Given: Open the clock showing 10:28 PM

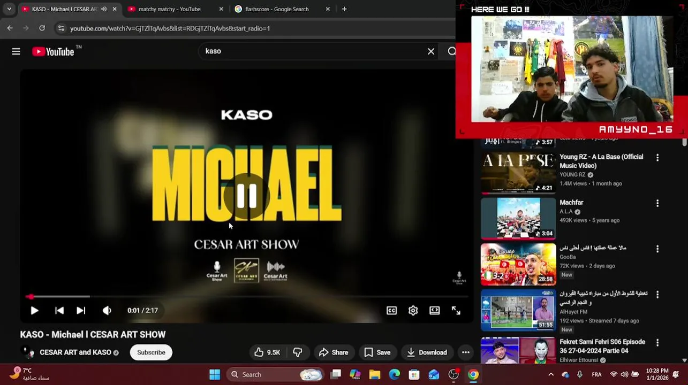Looking at the screenshot, I should [657, 374].
